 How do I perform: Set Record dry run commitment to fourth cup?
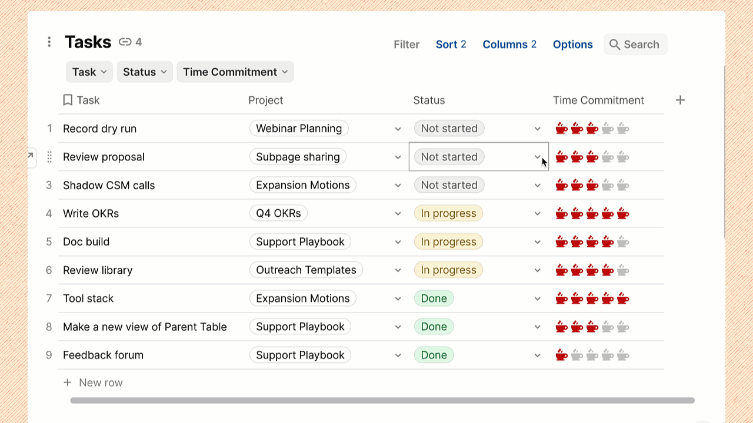pyautogui.click(x=608, y=129)
